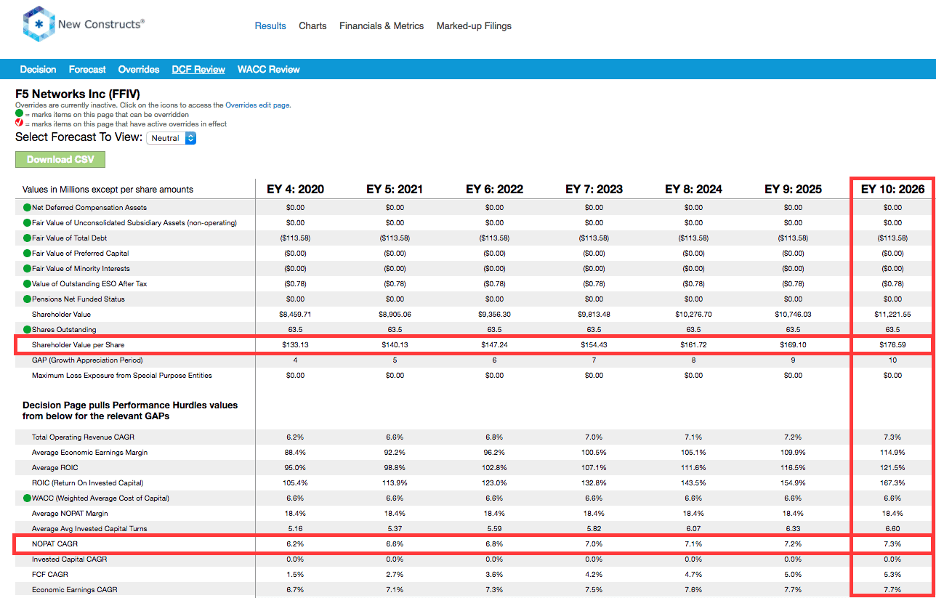Click Shareholder Value per Share $154.43 cell
The width and height of the screenshot is (936, 598).
click(594, 344)
